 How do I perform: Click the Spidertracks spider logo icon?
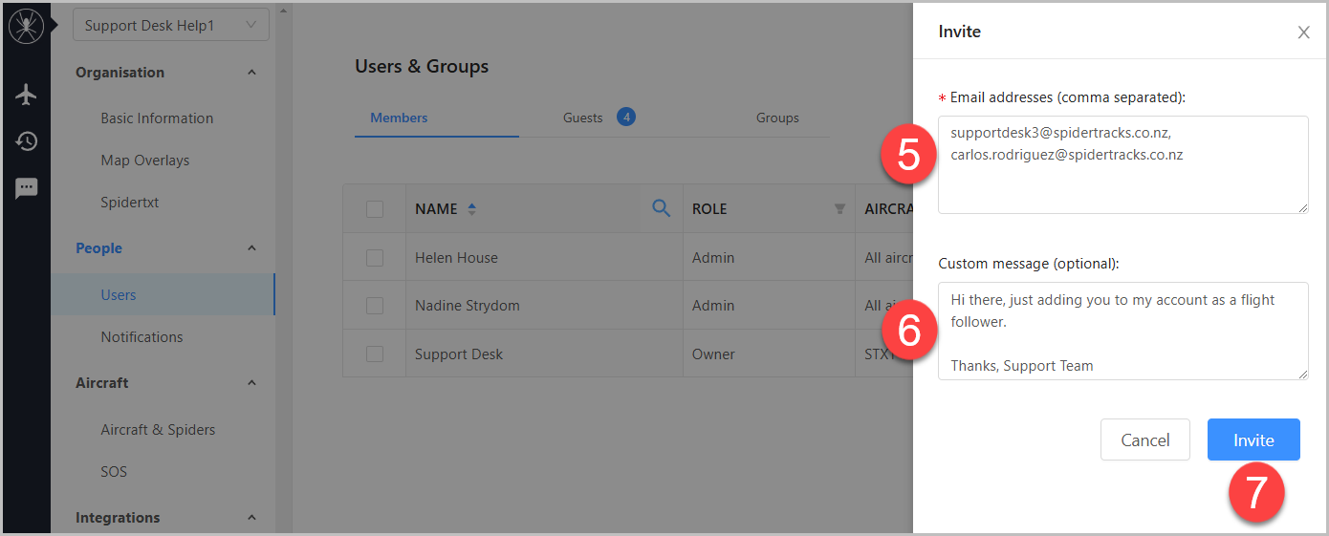click(x=26, y=27)
